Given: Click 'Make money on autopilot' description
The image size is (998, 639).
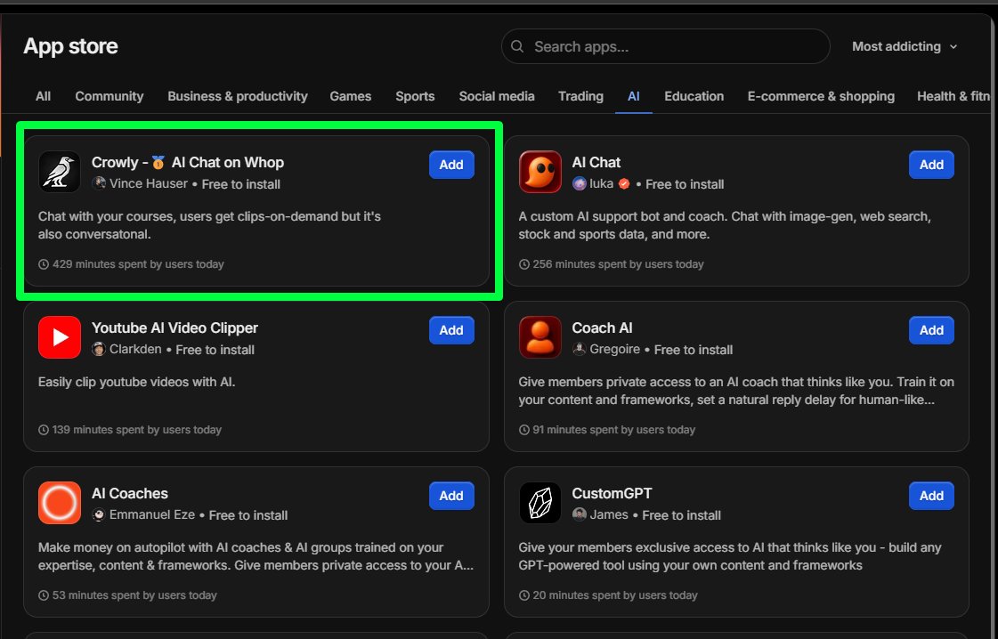Looking at the screenshot, I should pyautogui.click(x=256, y=556).
